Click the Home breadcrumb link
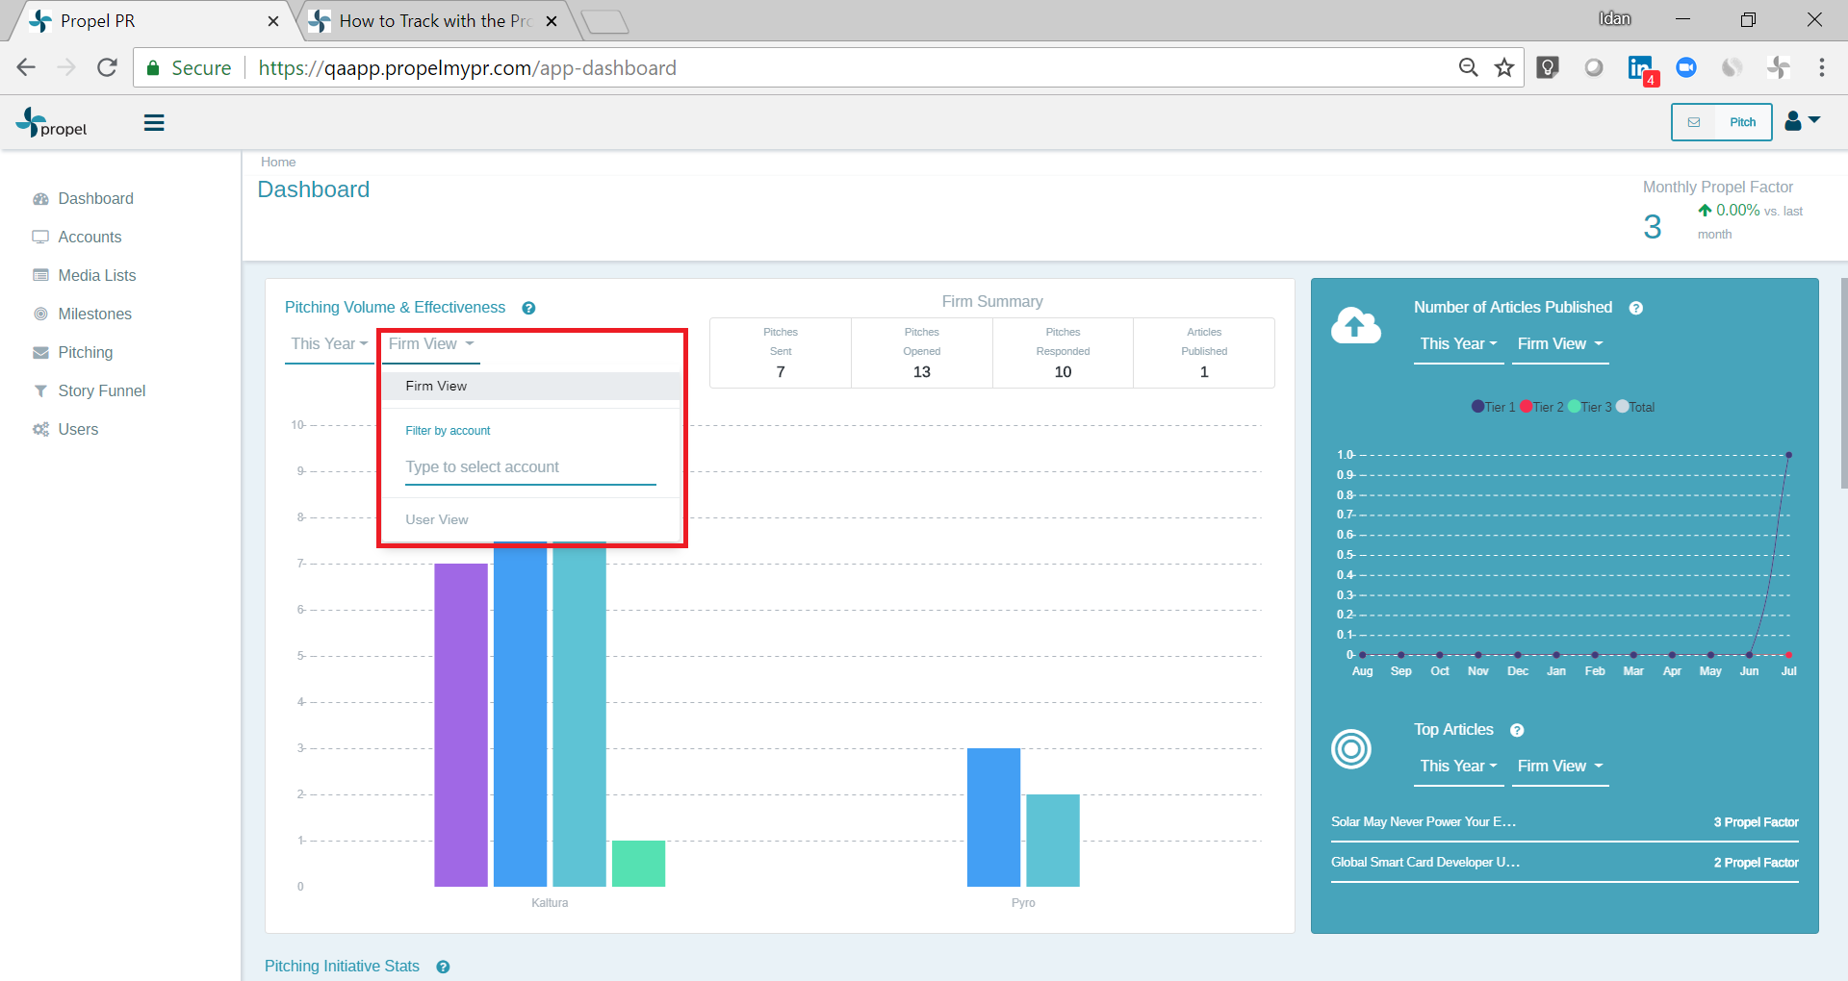 point(278,163)
